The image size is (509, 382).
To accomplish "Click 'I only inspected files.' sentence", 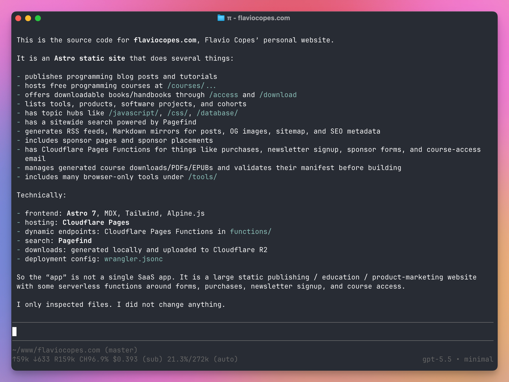I will pos(65,305).
